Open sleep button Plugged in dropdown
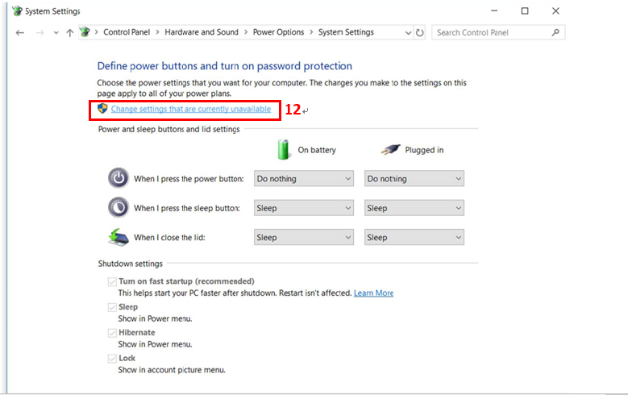This screenshot has width=628, height=395. click(414, 208)
